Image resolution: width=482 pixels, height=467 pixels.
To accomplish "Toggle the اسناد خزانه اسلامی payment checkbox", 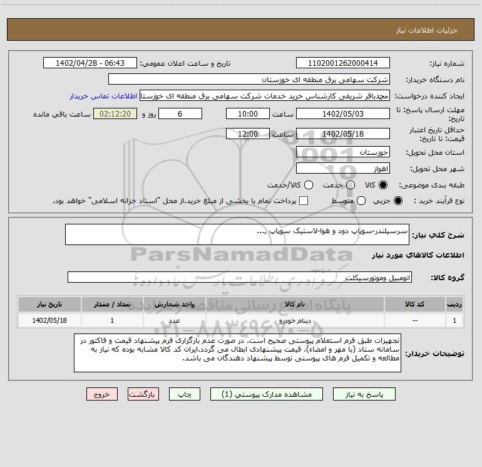I will pos(304,201).
